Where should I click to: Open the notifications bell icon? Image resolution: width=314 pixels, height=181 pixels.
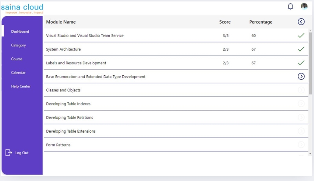[291, 7]
